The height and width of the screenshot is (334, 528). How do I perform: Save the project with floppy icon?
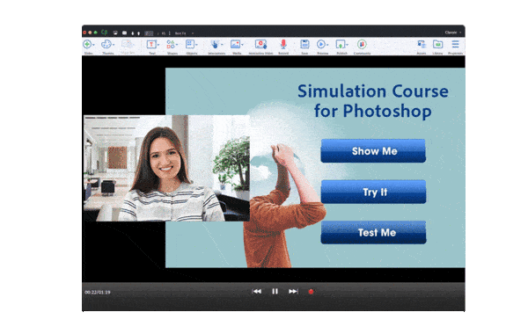pos(304,44)
